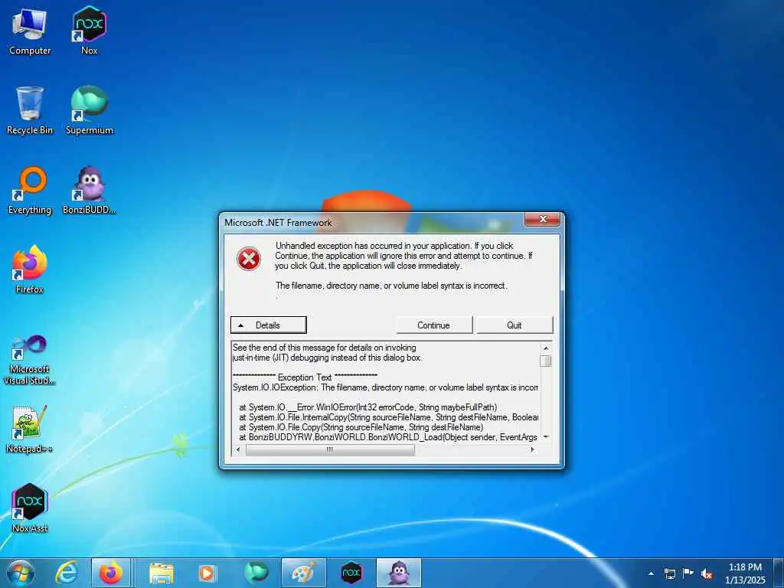
Task: Click the horizontal scrollbar thumb in details
Action: coord(330,449)
